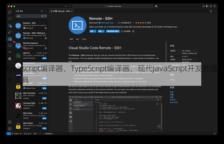Toggle the secondary sidebar layout icon

pos(215,6)
